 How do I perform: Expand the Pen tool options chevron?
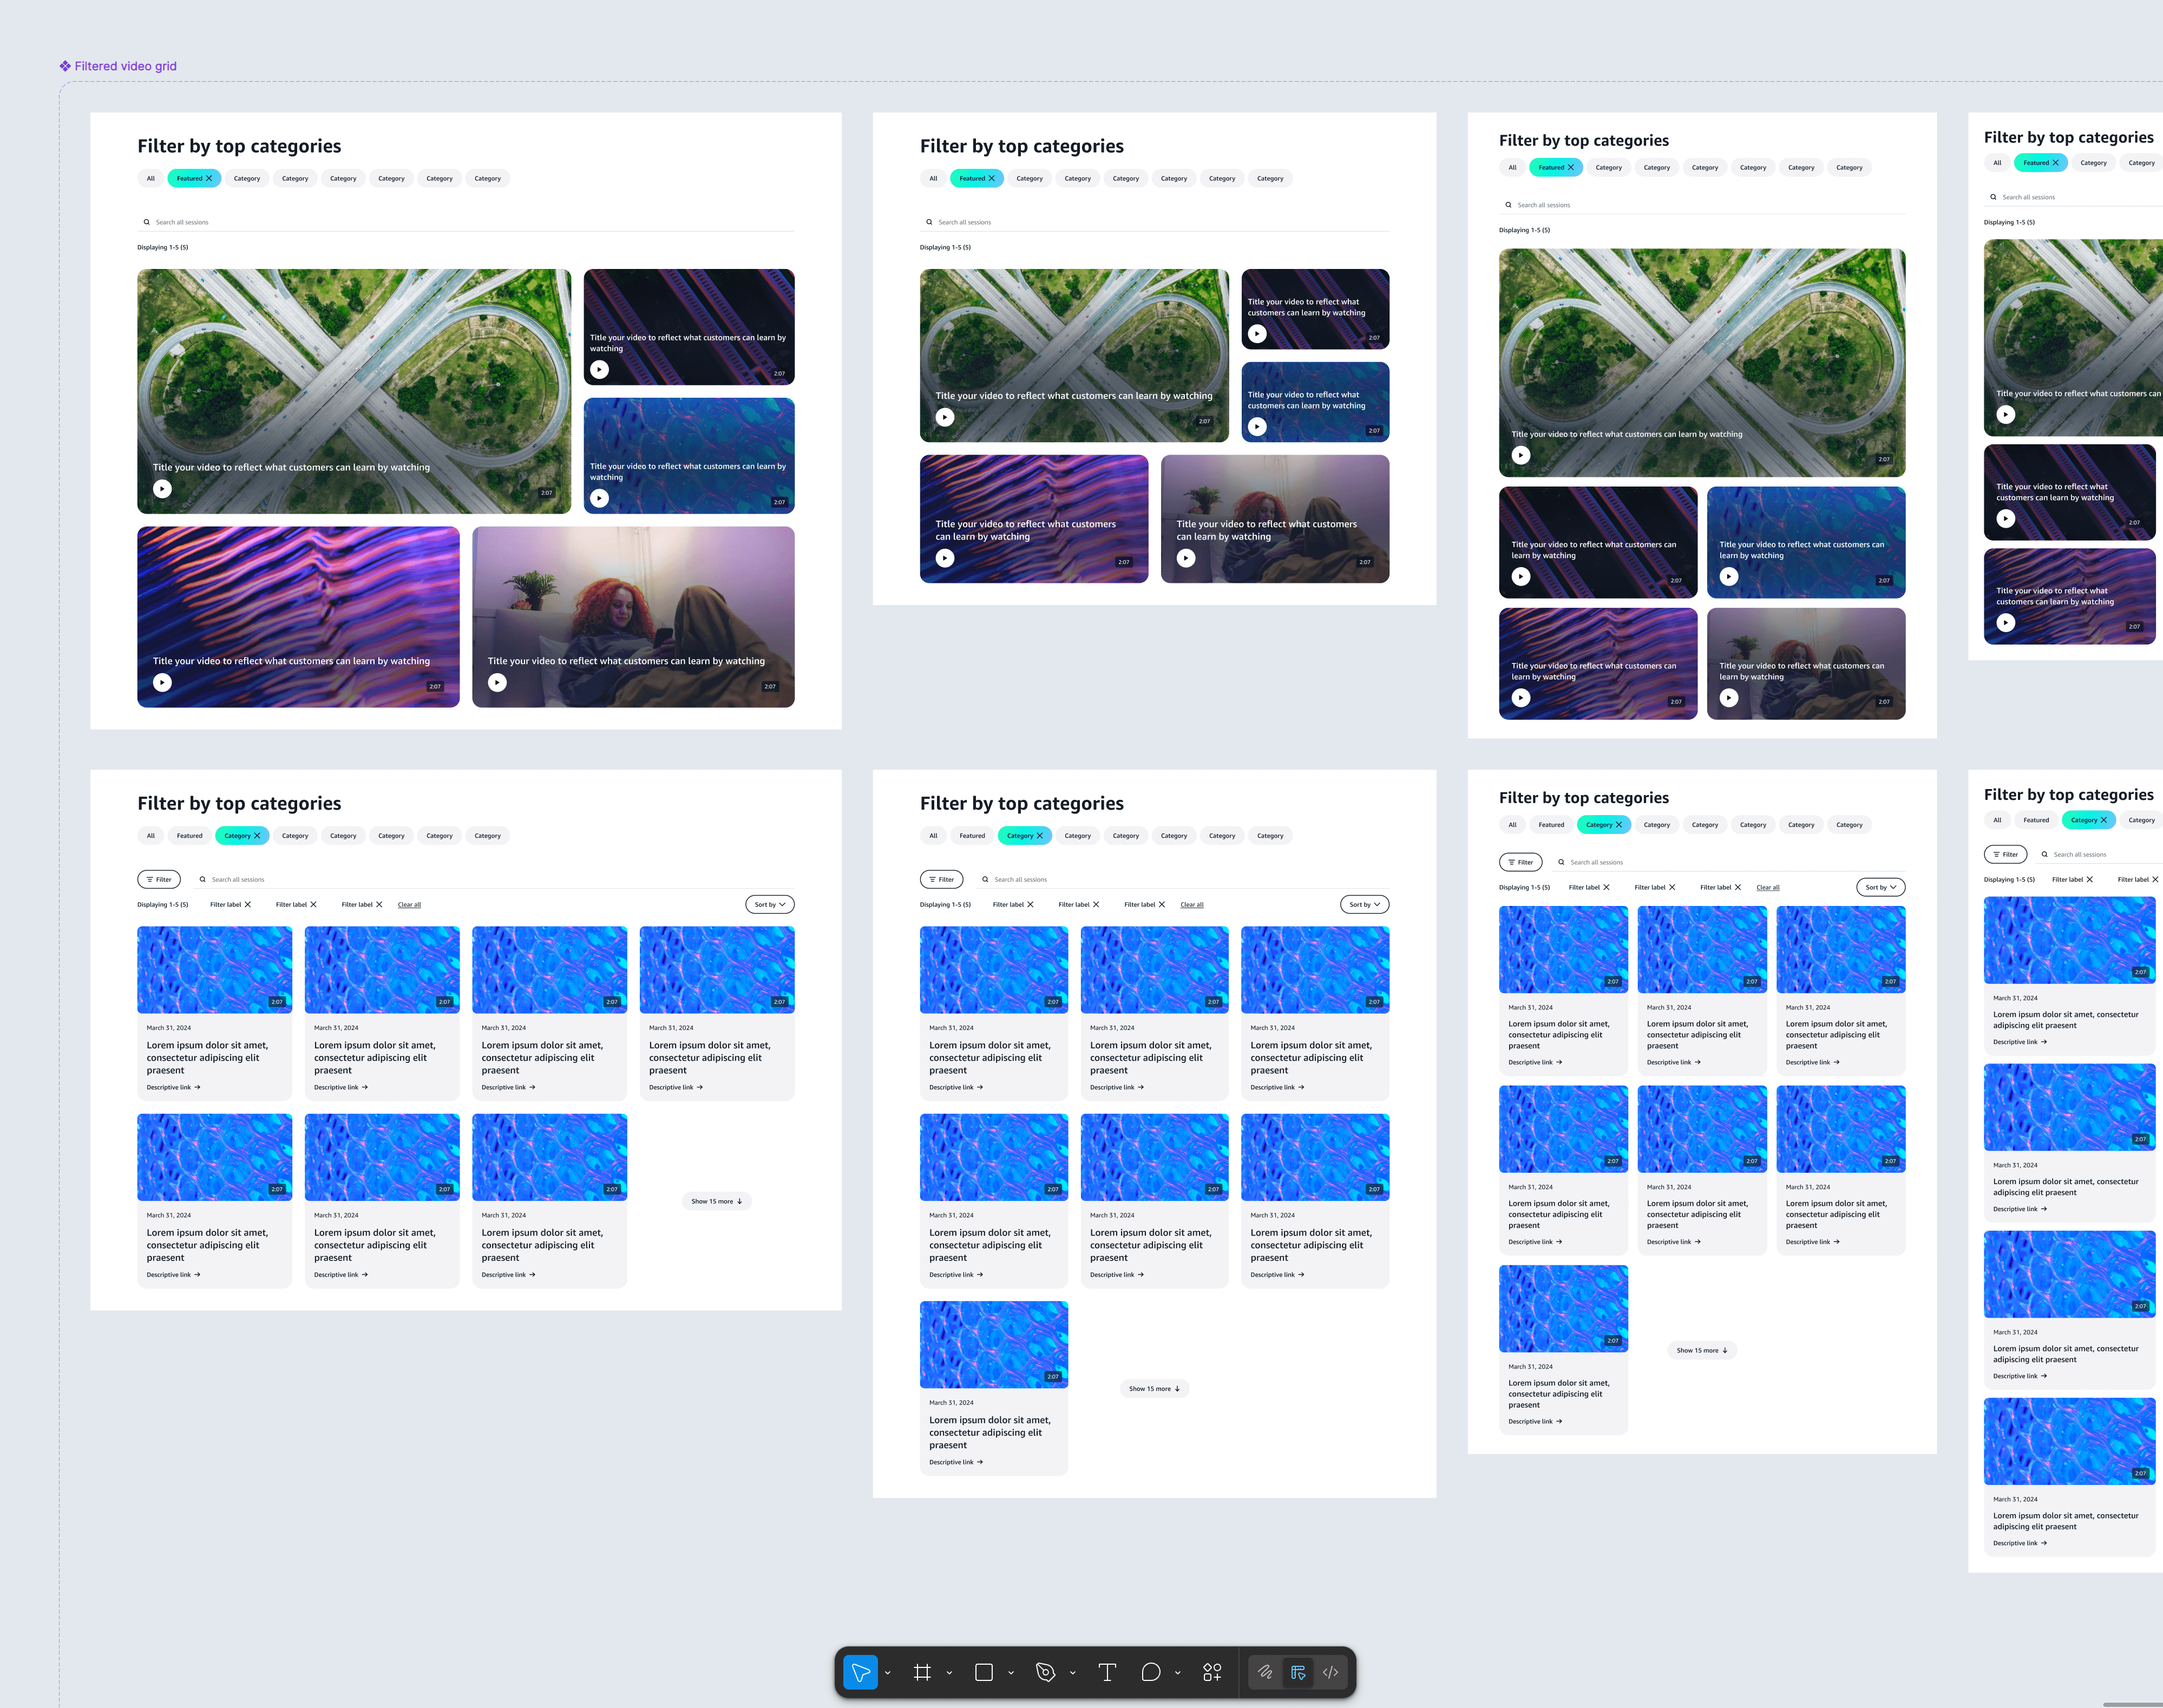tap(1073, 1673)
